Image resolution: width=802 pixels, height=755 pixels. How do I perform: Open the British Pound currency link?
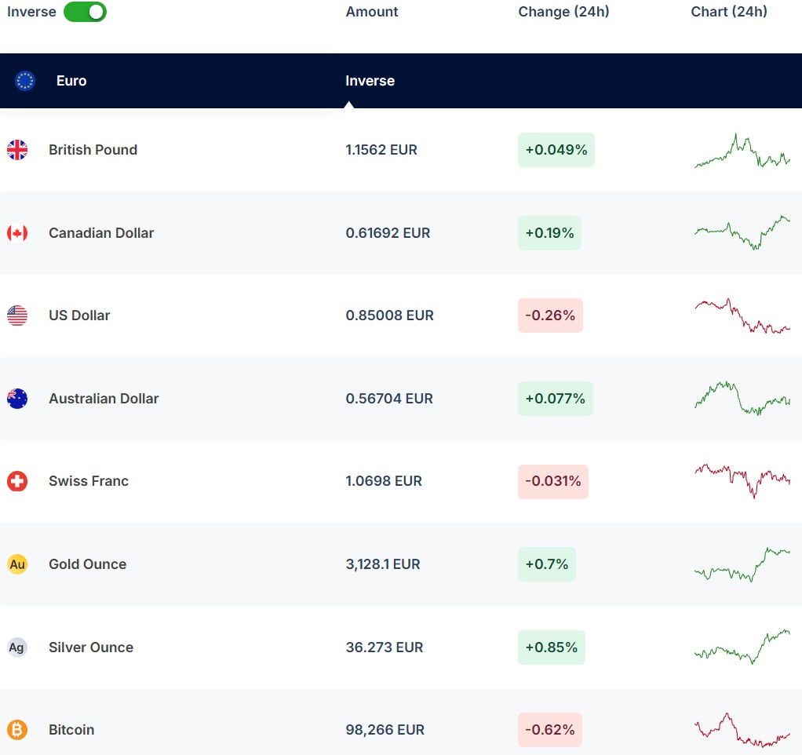(x=93, y=150)
